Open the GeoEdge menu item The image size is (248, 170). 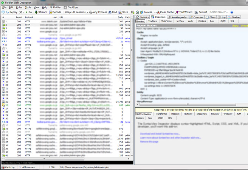[x=71, y=8]
